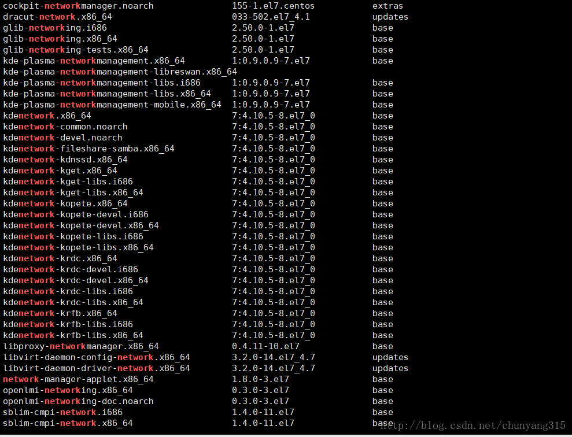Screen dimensions: 572x437
Task: Click kde-plasma-networkmanagement-libreswan.x86_64 entry
Action: [120, 72]
